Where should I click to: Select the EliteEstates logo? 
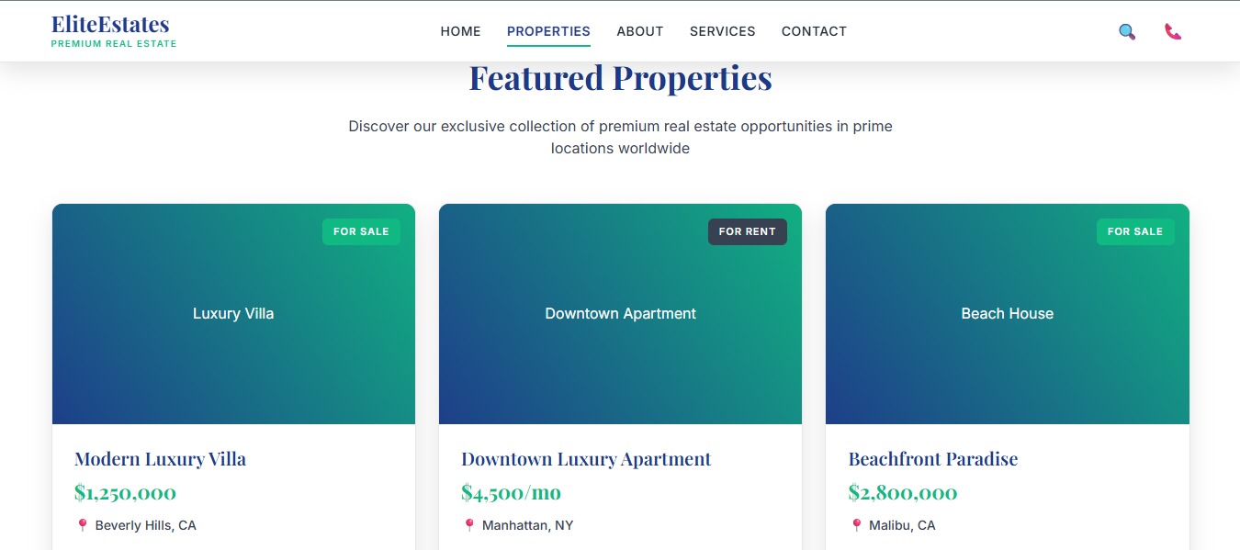tap(112, 29)
